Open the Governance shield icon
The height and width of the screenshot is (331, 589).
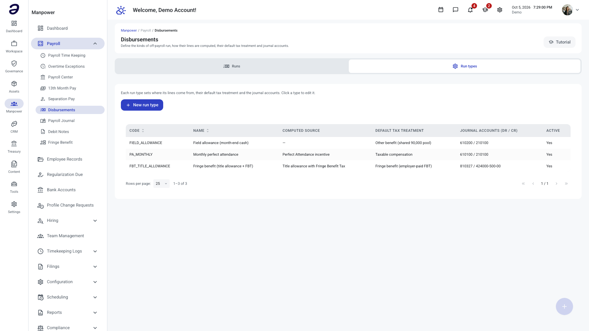(14, 63)
